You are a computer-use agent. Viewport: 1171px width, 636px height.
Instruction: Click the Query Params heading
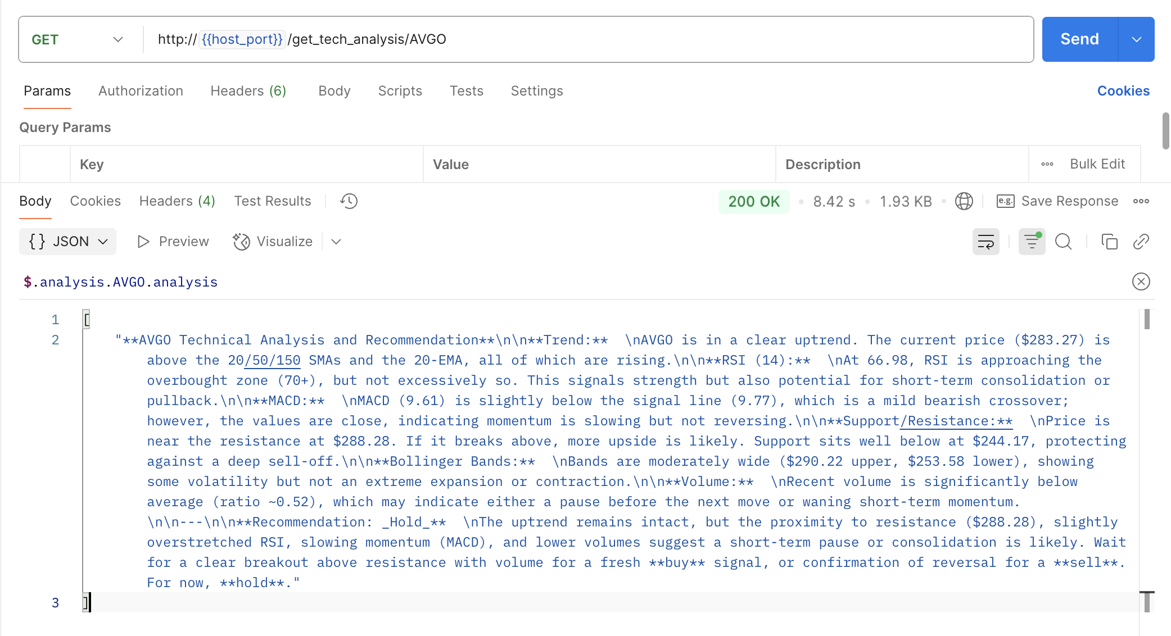tap(65, 128)
